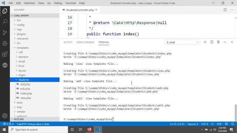
Task: Open the File menu
Action: click(x=11, y=3)
